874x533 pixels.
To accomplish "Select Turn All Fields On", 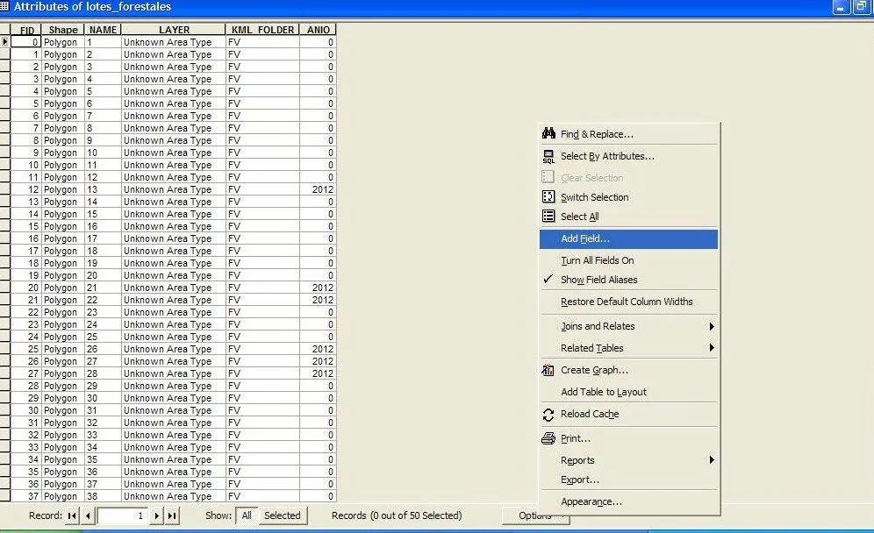I will 597,260.
